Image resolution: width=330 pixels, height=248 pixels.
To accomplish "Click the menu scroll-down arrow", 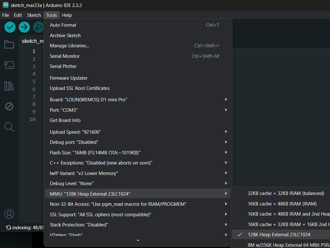I will coord(138,240).
